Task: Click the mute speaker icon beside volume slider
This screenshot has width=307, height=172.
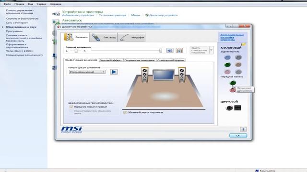Action: (x=170, y=51)
